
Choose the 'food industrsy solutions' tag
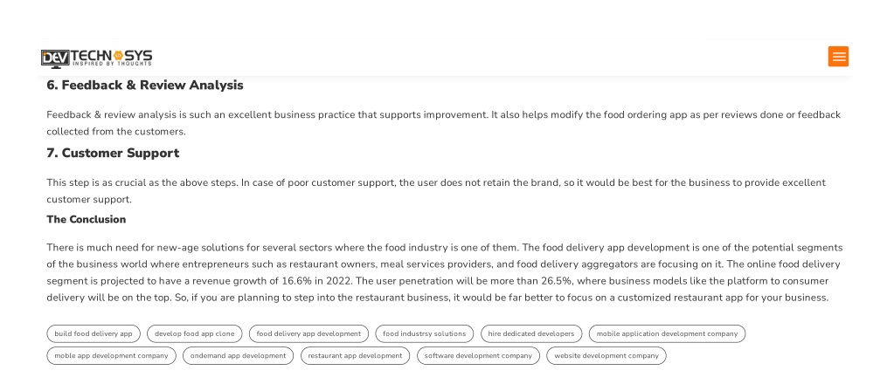point(424,333)
